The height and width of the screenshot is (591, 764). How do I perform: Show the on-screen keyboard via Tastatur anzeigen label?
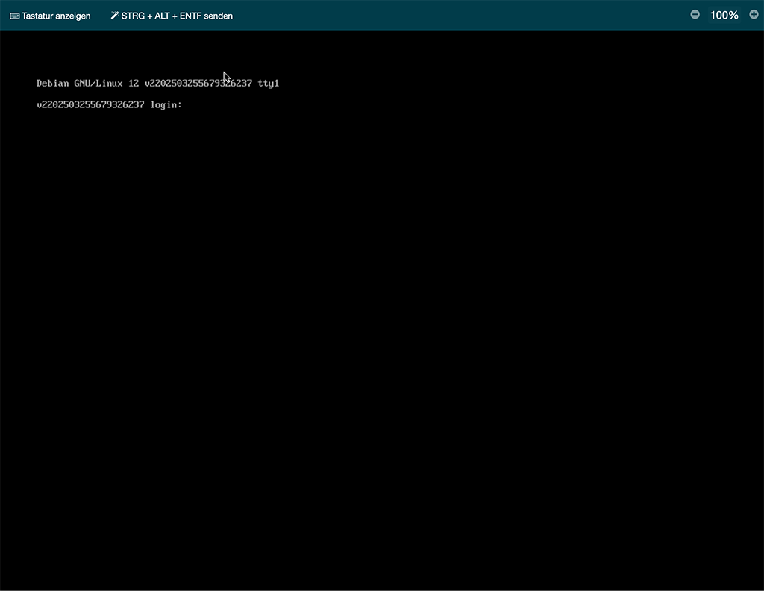pyautogui.click(x=56, y=16)
